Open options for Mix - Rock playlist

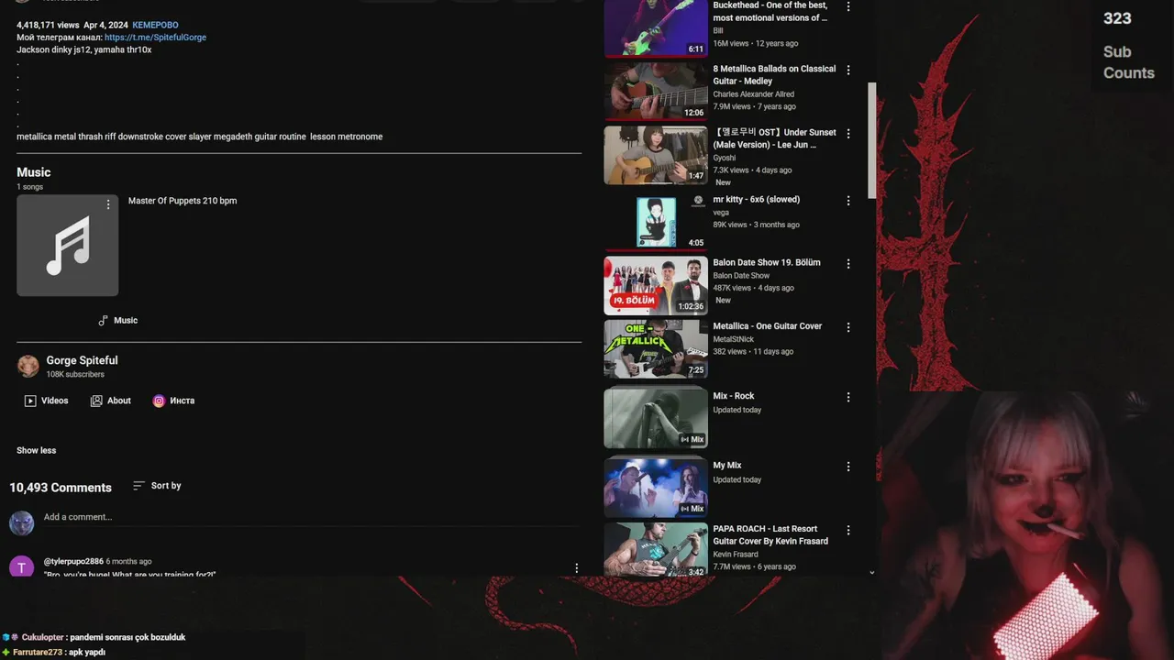click(848, 398)
